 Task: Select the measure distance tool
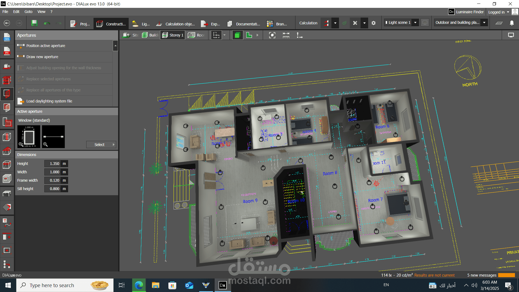[x=286, y=35]
